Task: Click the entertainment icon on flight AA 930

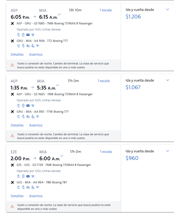Action: coord(28,117)
